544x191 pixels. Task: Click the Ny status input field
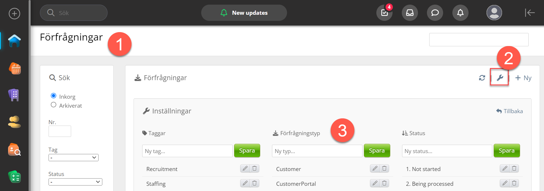tap(447, 151)
